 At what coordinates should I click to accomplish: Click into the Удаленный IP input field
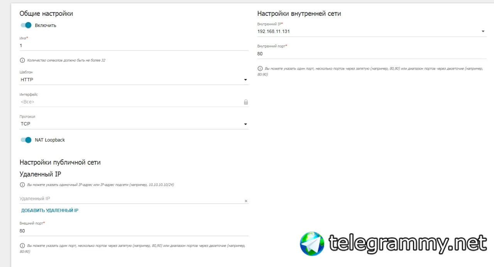click(x=131, y=199)
